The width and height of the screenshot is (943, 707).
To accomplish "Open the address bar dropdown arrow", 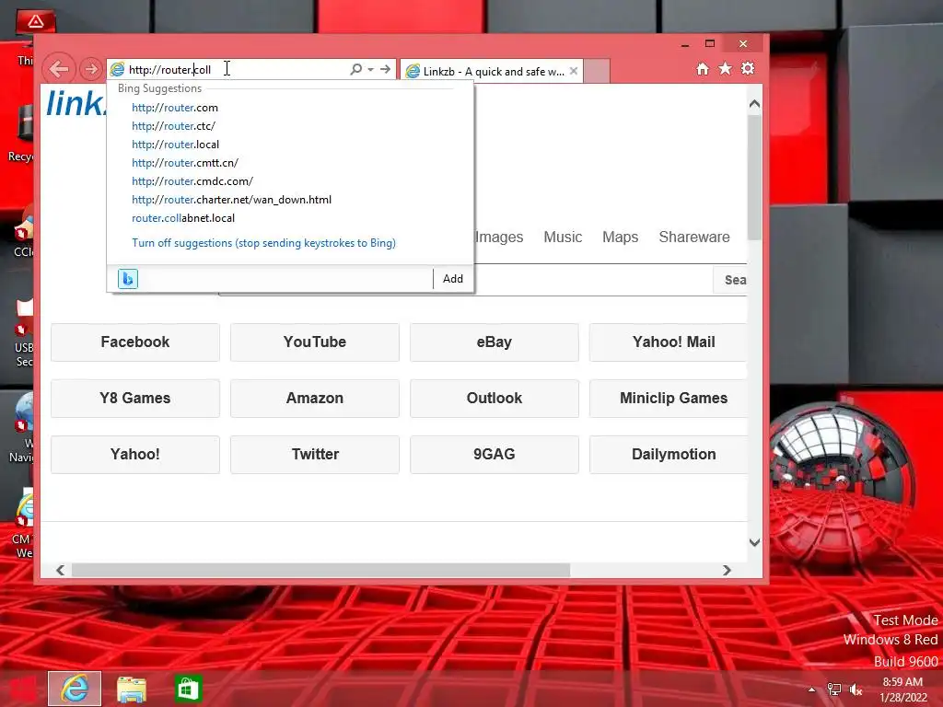I will pos(370,69).
